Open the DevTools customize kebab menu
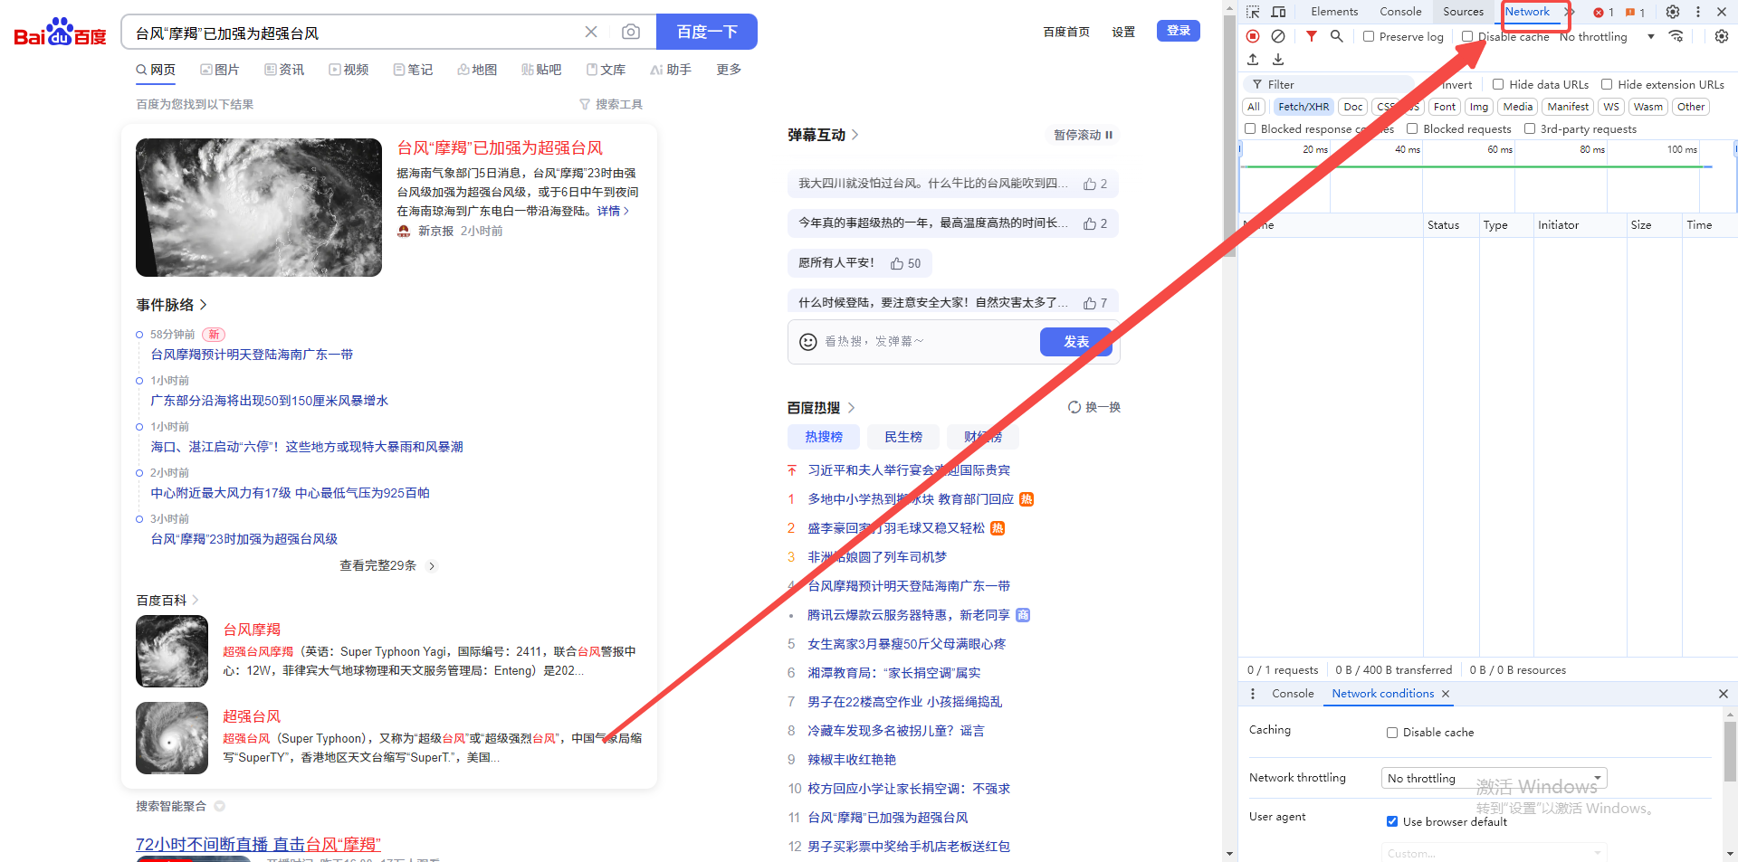The height and width of the screenshot is (862, 1738). (x=1698, y=12)
